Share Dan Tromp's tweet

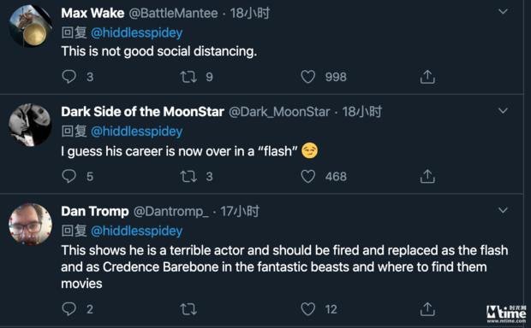(427, 308)
